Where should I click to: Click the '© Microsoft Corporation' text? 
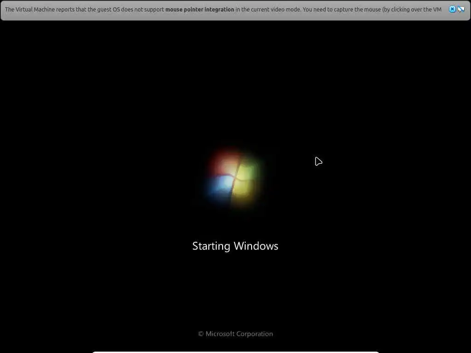(x=235, y=334)
